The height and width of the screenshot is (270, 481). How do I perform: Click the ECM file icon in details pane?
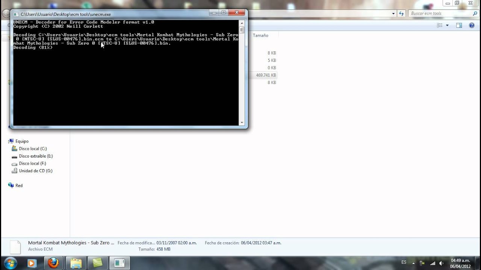(x=15, y=247)
